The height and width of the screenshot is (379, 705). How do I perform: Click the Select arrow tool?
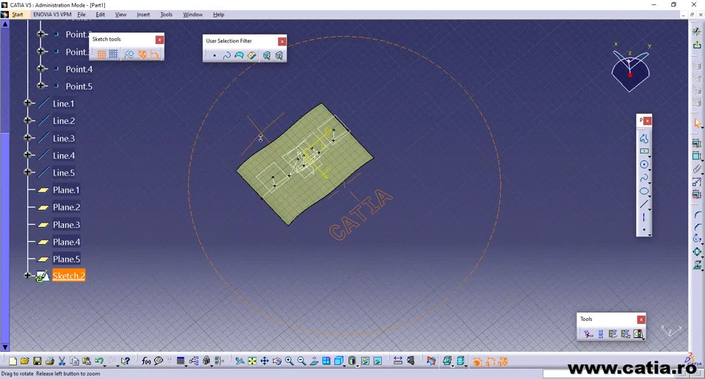pos(697,123)
